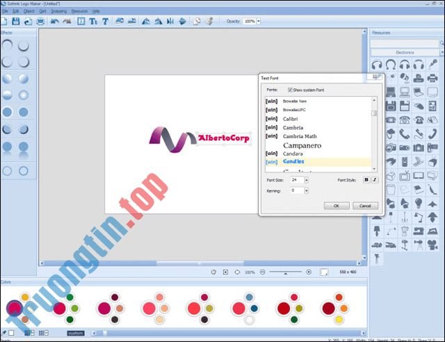445x342 pixels.
Task: Pick the telephone handset resource icon
Action: click(x=405, y=134)
